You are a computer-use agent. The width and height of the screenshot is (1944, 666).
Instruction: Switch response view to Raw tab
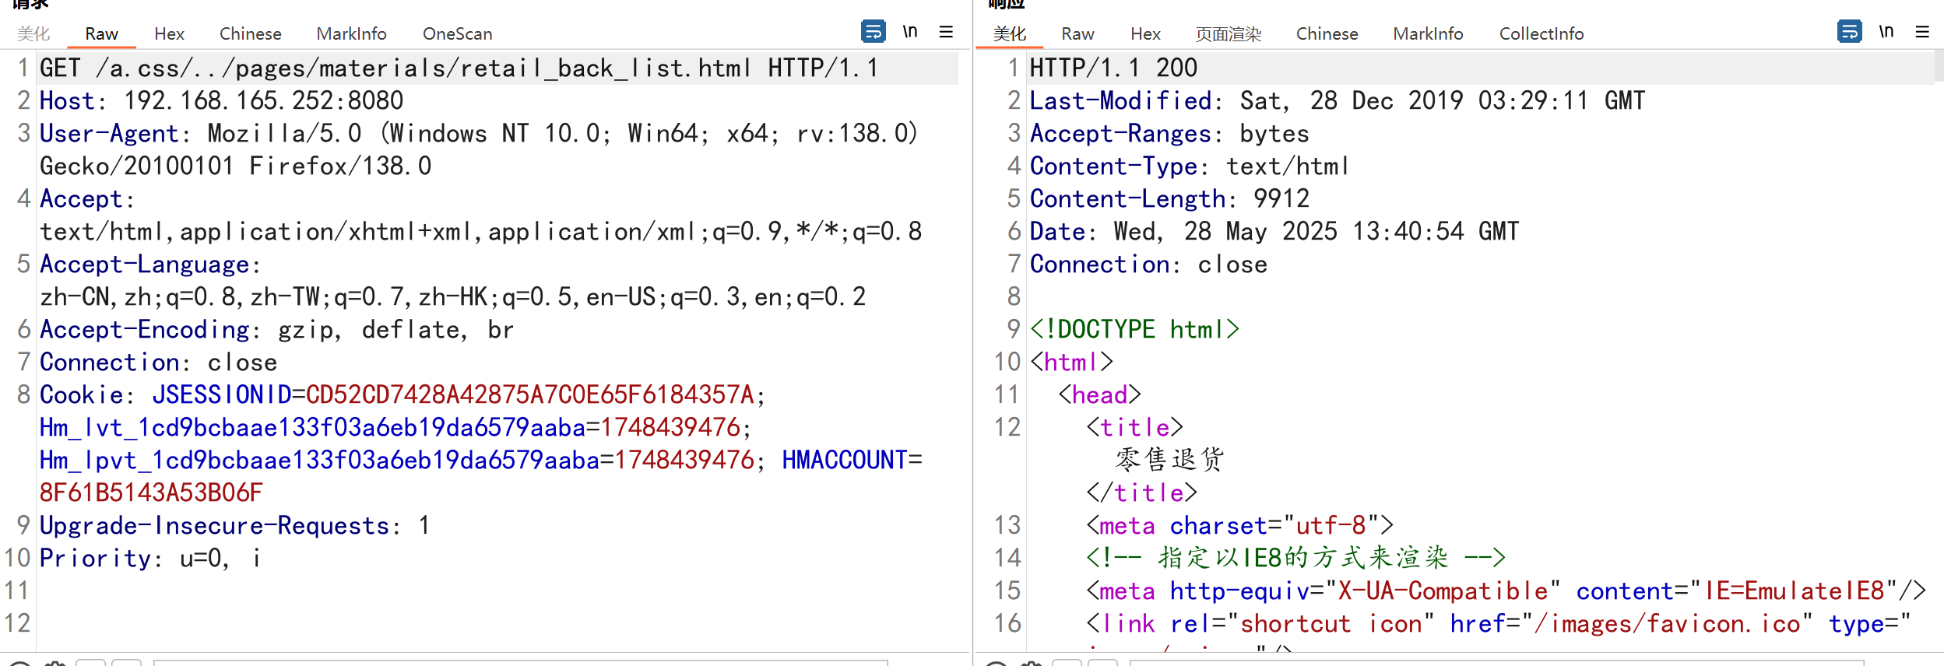(1077, 33)
